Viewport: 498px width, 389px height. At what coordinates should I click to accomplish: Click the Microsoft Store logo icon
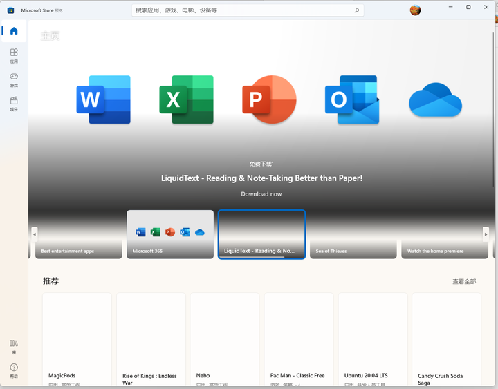click(x=10, y=10)
